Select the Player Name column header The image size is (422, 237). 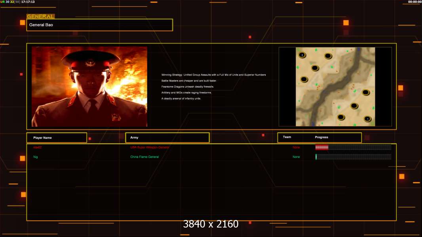click(57, 138)
